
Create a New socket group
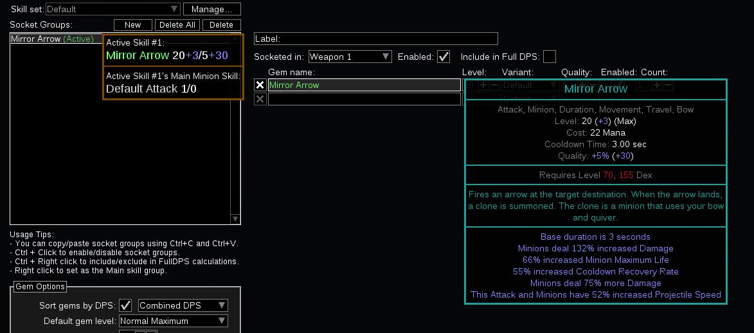(132, 25)
